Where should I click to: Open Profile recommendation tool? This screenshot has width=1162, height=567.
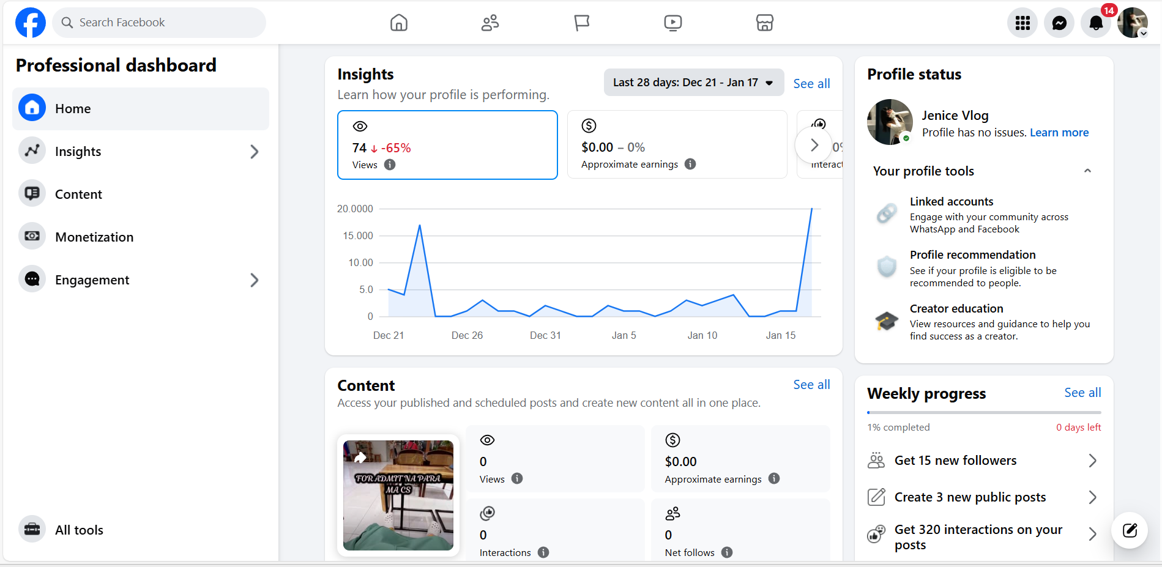pos(984,268)
